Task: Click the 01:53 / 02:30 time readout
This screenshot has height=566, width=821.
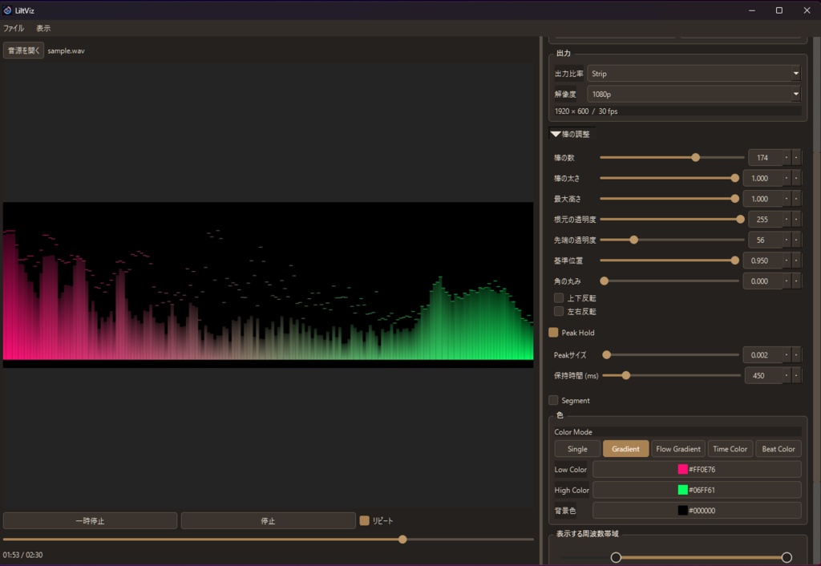Action: coord(22,555)
